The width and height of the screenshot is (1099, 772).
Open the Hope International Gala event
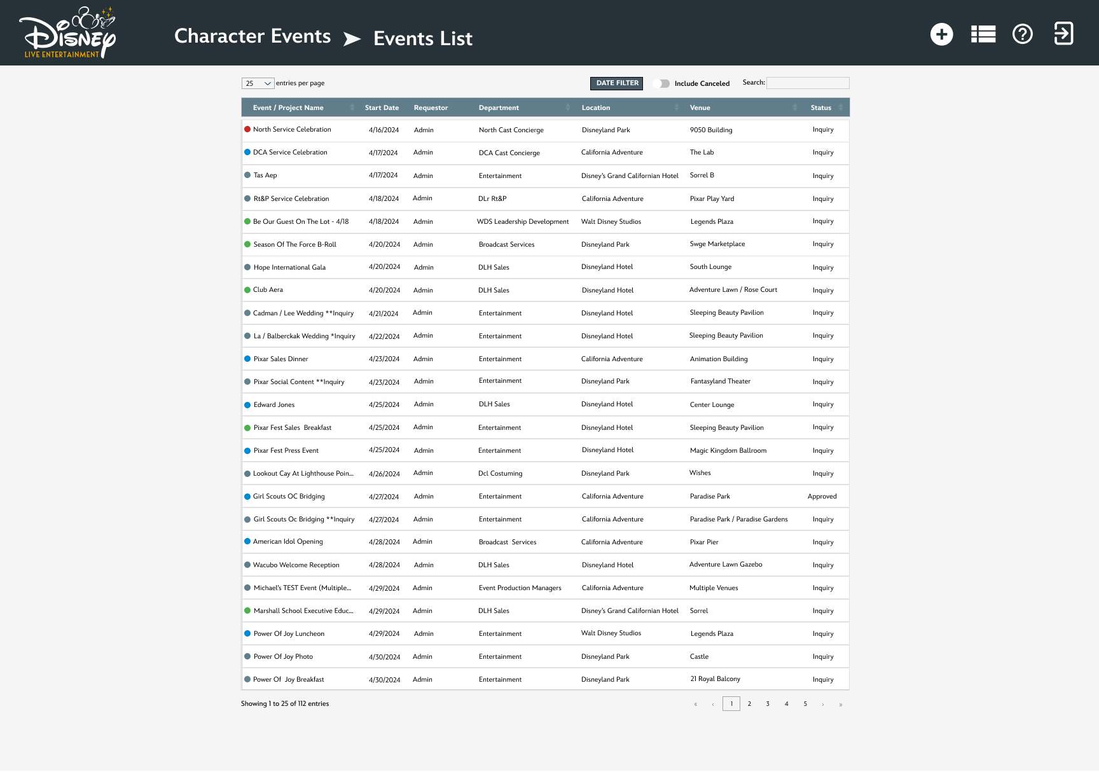[x=289, y=267]
